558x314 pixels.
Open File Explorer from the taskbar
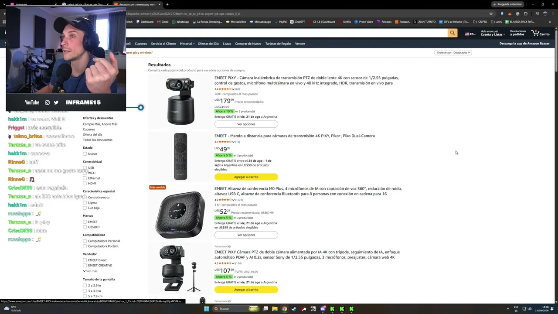coord(275,309)
